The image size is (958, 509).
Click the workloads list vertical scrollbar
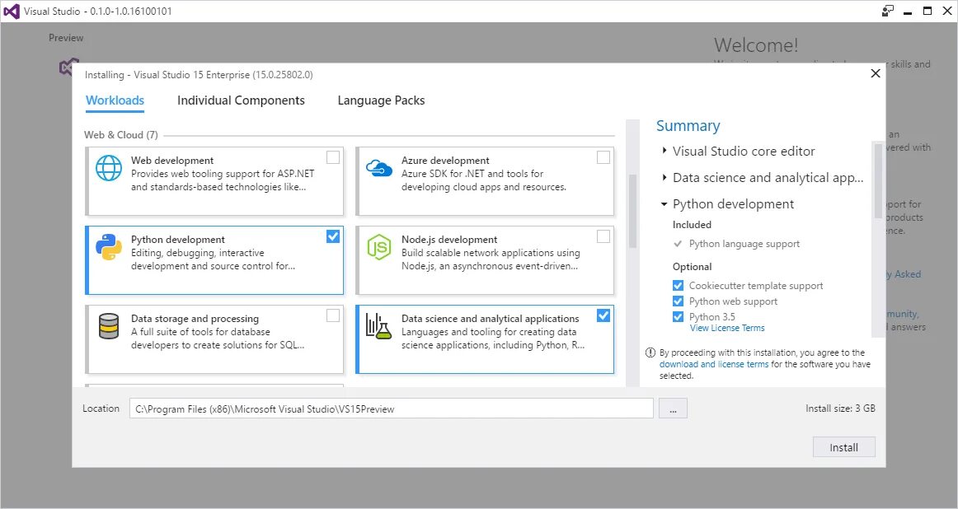coord(632,211)
